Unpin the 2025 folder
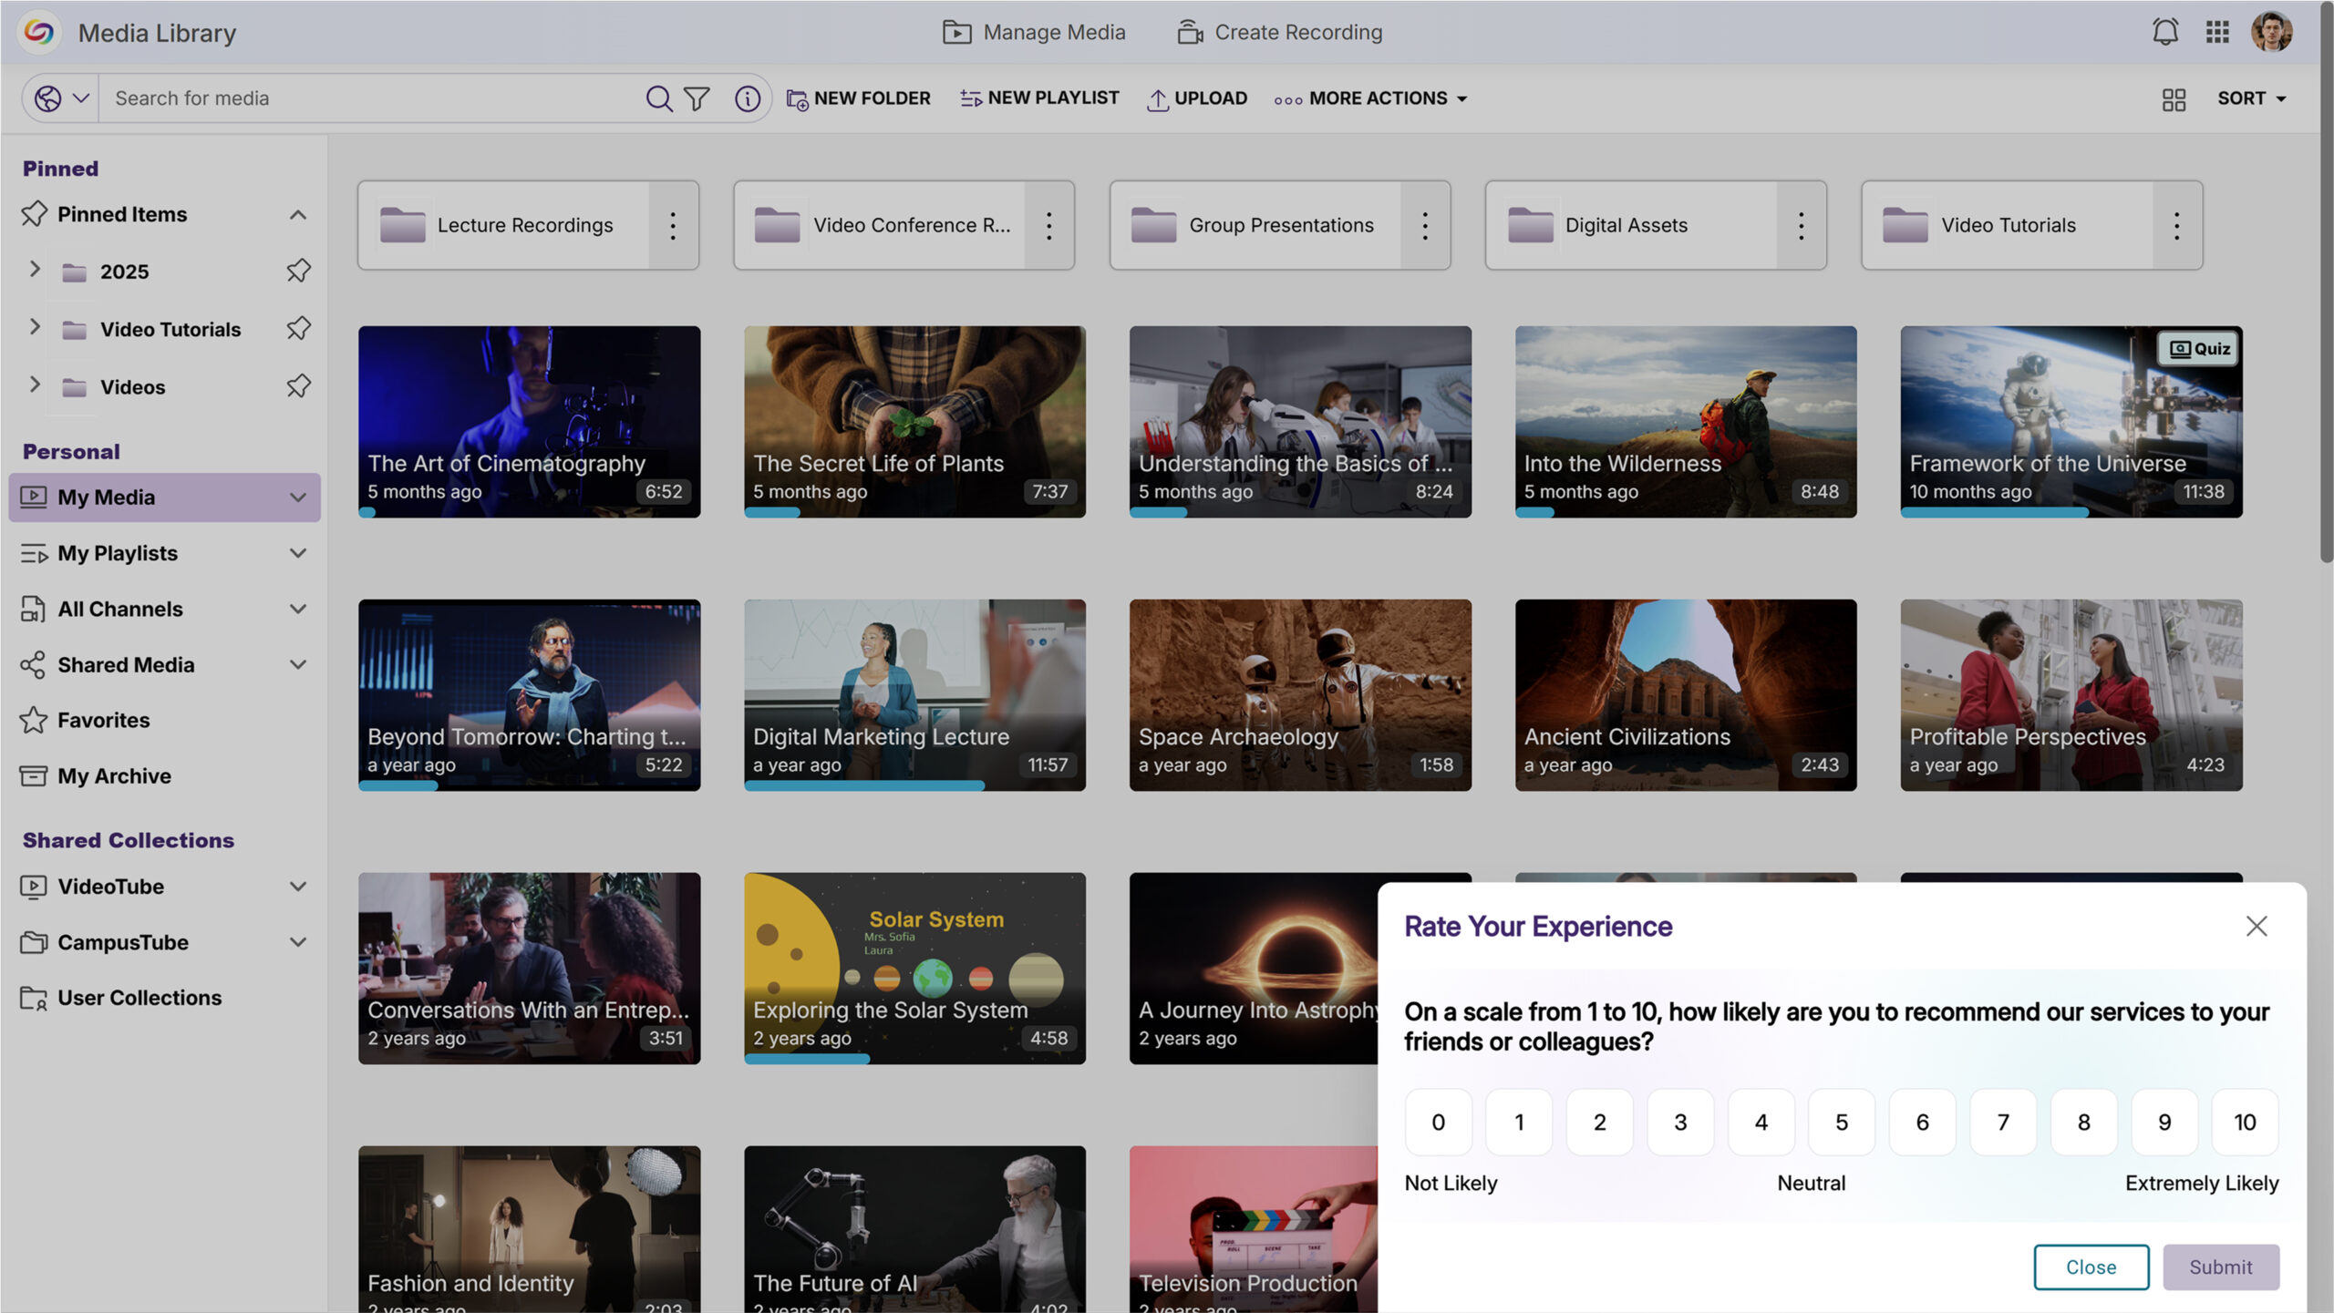This screenshot has height=1313, width=2334. pyautogui.click(x=298, y=272)
